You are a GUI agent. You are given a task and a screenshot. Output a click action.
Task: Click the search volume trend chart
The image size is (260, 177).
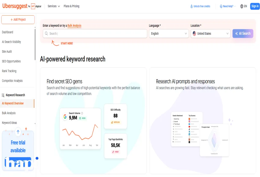tap(80, 132)
